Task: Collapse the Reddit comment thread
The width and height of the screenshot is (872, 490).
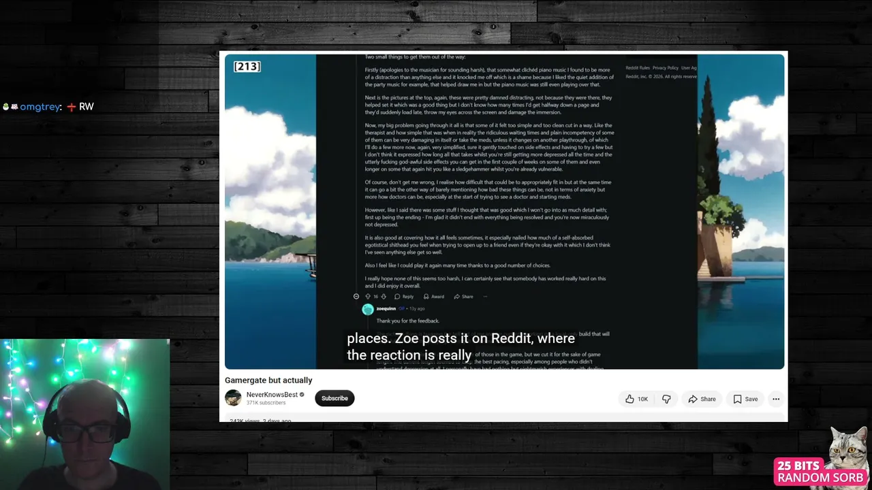Action: click(356, 297)
